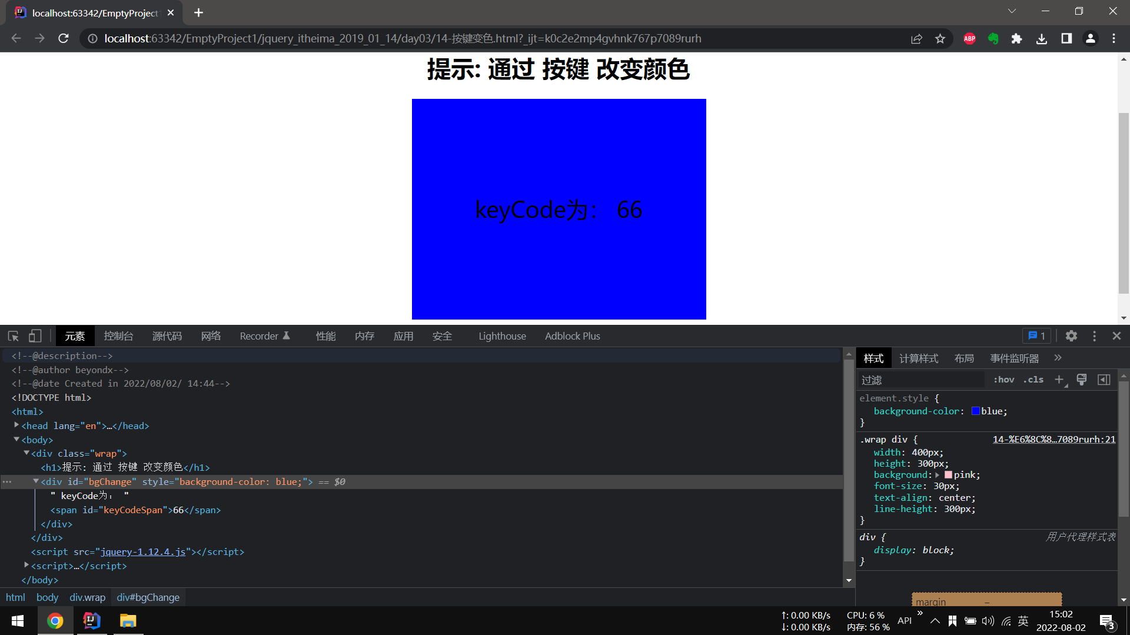This screenshot has width=1130, height=635.
Task: Toggle the browser side panel icon
Action: pyautogui.click(x=1066, y=38)
